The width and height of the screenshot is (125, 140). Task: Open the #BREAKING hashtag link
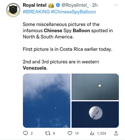click(36, 12)
